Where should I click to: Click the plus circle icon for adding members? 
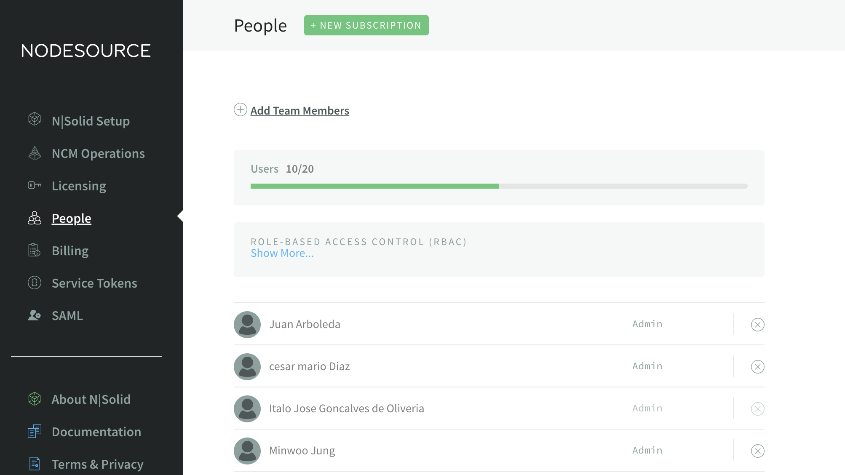(x=241, y=110)
